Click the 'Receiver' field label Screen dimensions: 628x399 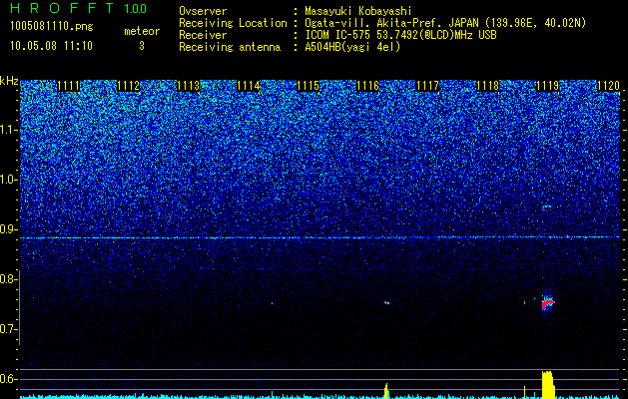click(x=203, y=35)
